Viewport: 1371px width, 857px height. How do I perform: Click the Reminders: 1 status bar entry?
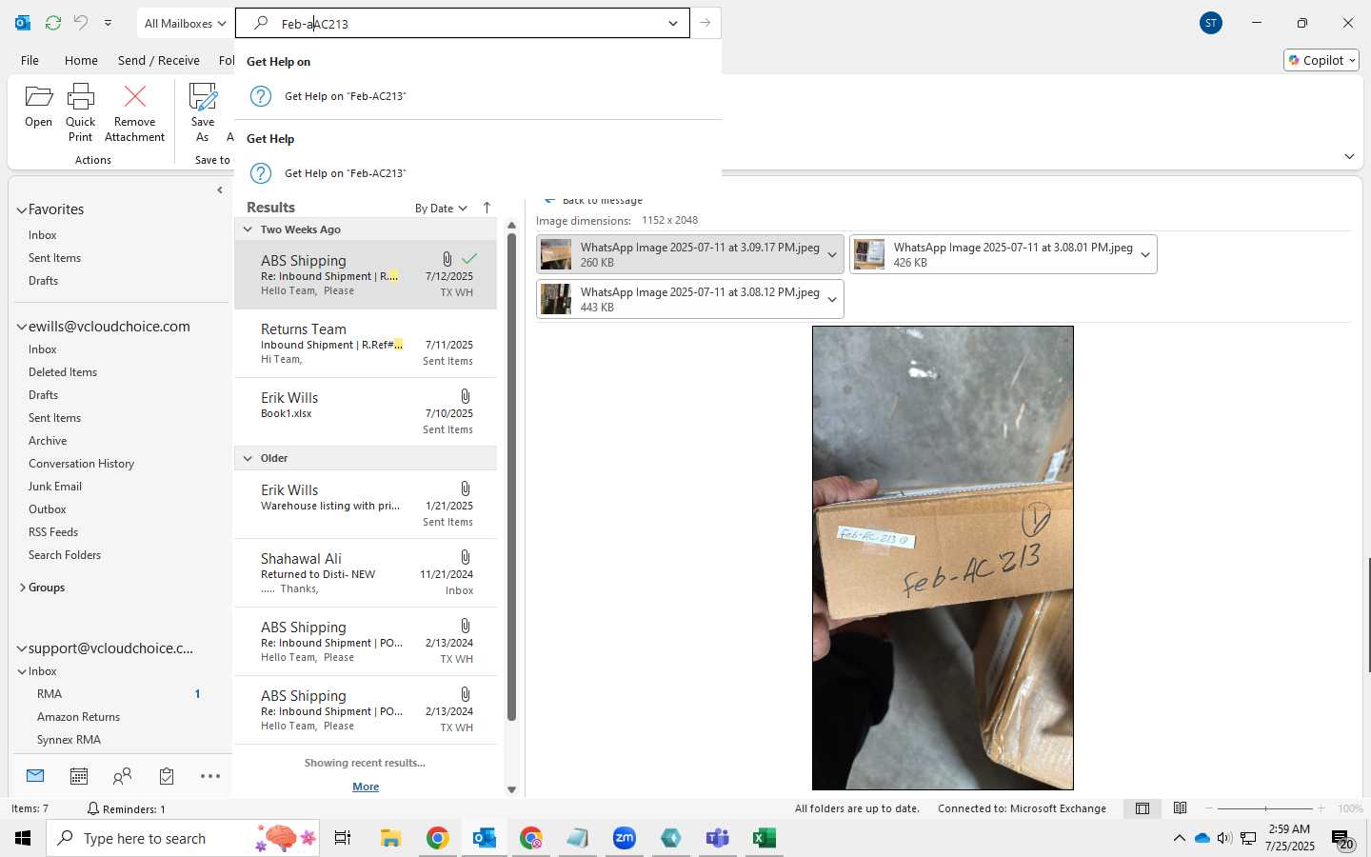click(126, 808)
